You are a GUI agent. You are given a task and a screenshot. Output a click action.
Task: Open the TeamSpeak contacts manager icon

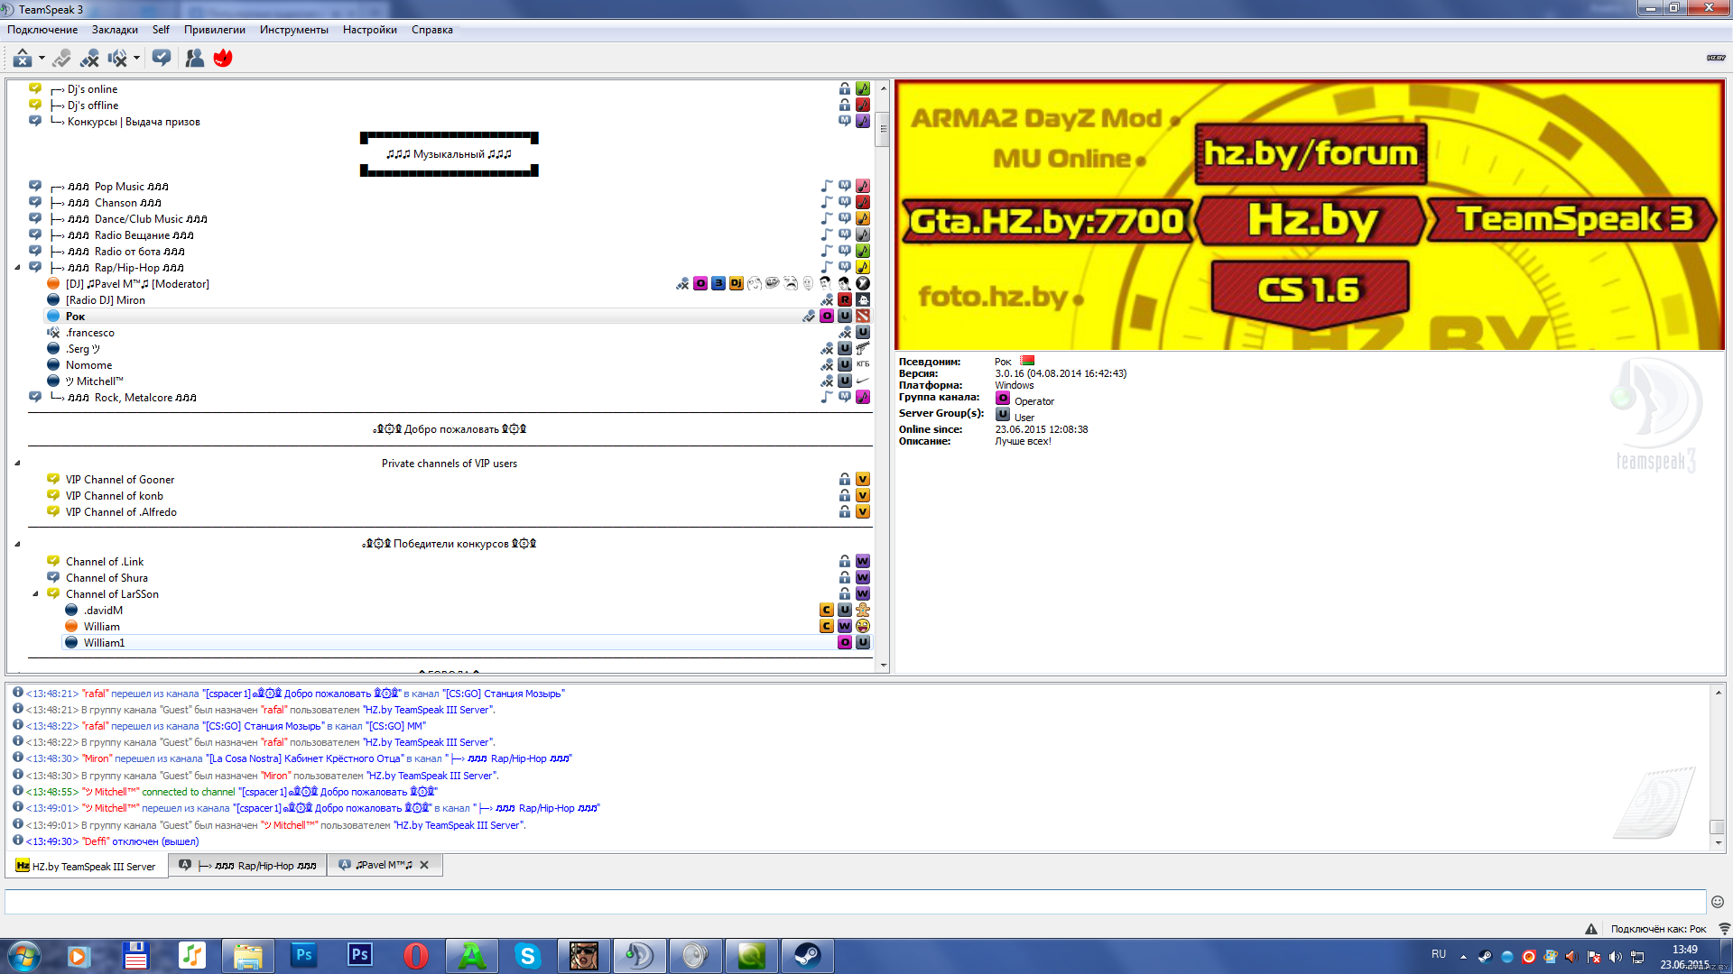pos(194,59)
